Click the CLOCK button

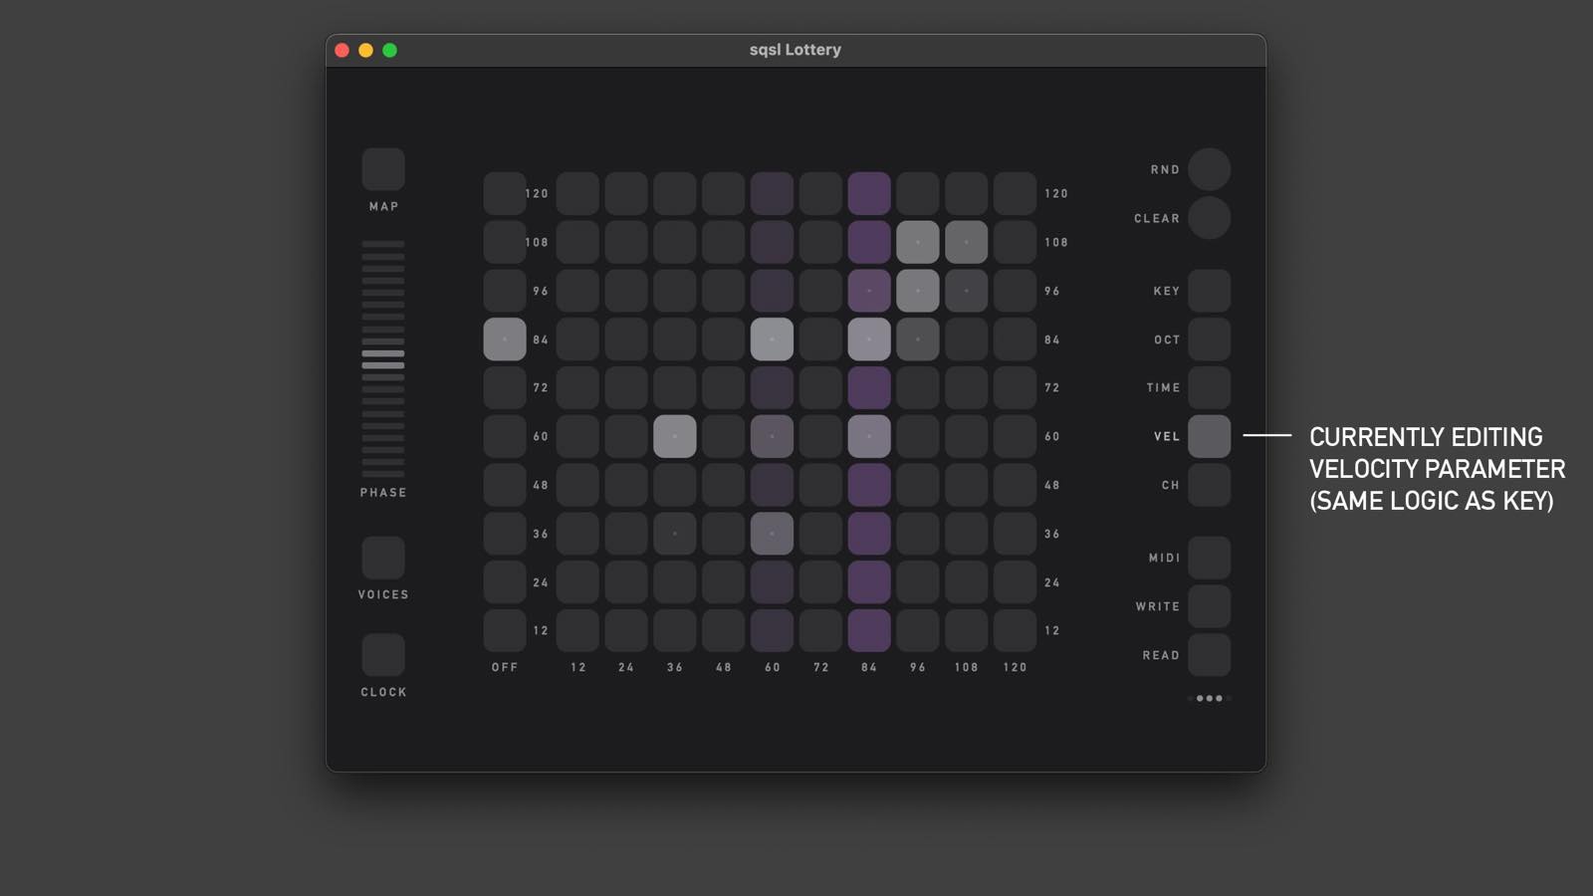[383, 655]
